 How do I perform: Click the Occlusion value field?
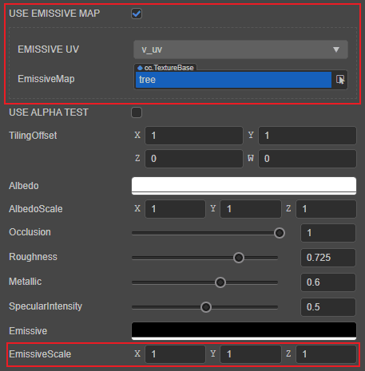click(328, 233)
